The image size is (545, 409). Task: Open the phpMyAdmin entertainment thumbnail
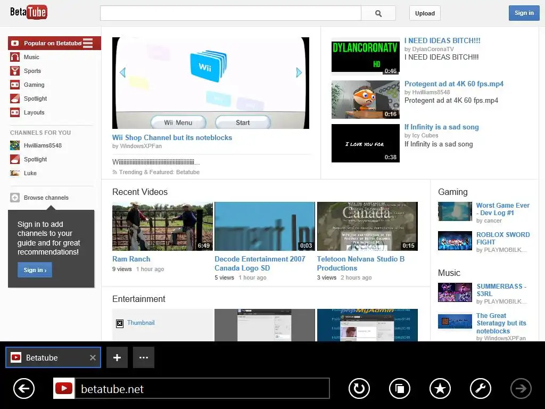tap(367, 325)
